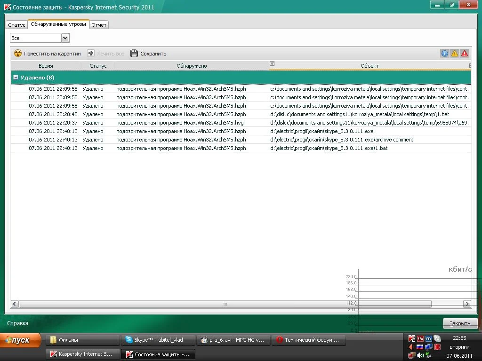Click timestamp 07.06.2011 22:20:40
The image size is (482, 361).
click(x=53, y=114)
